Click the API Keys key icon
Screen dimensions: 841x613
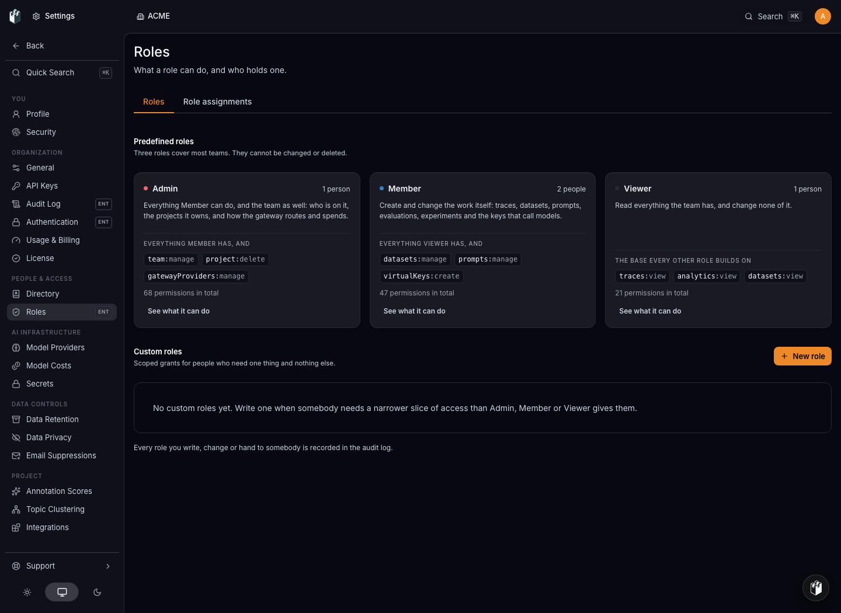click(16, 186)
